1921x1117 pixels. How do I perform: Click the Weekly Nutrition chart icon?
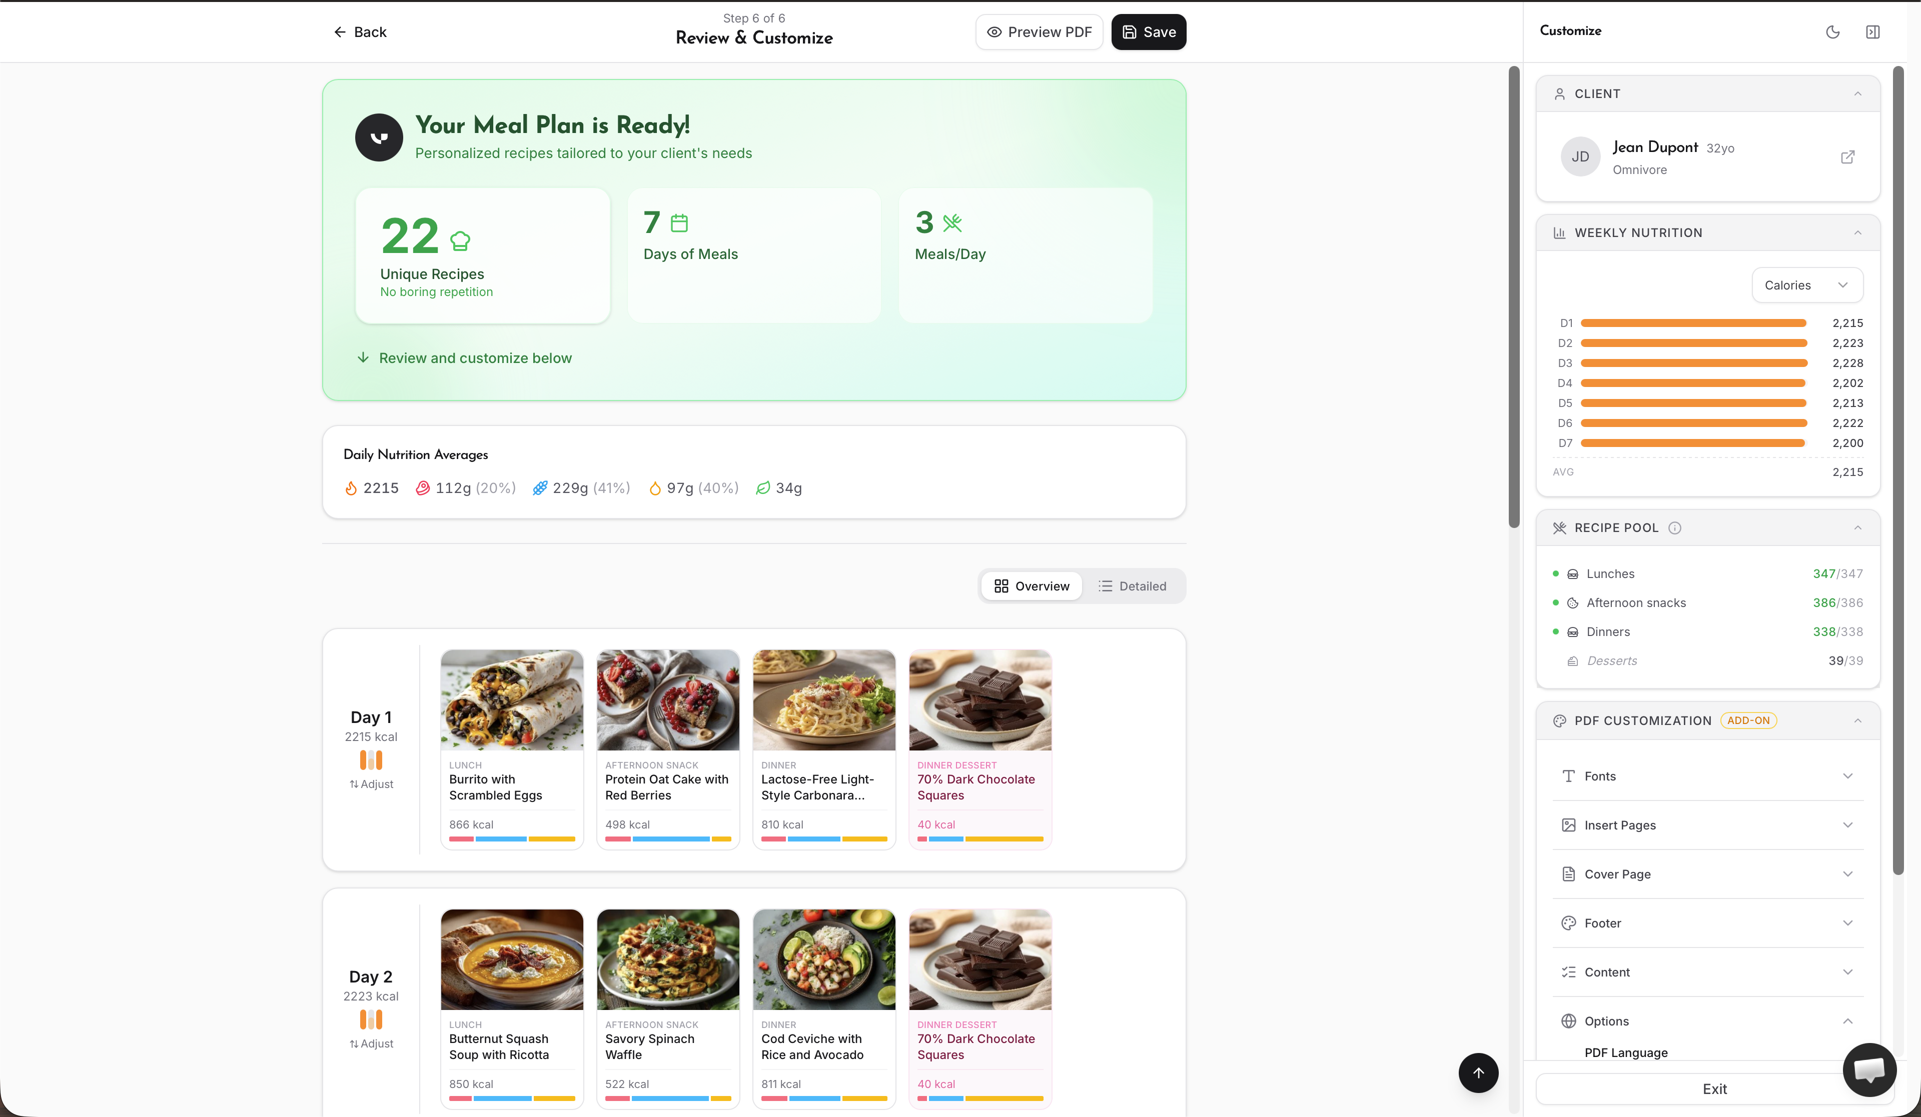(x=1560, y=232)
